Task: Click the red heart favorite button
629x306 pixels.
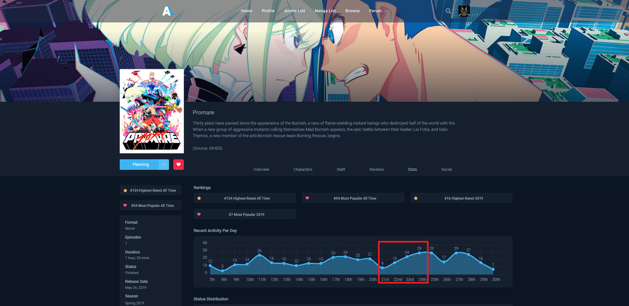Action: pyautogui.click(x=178, y=165)
